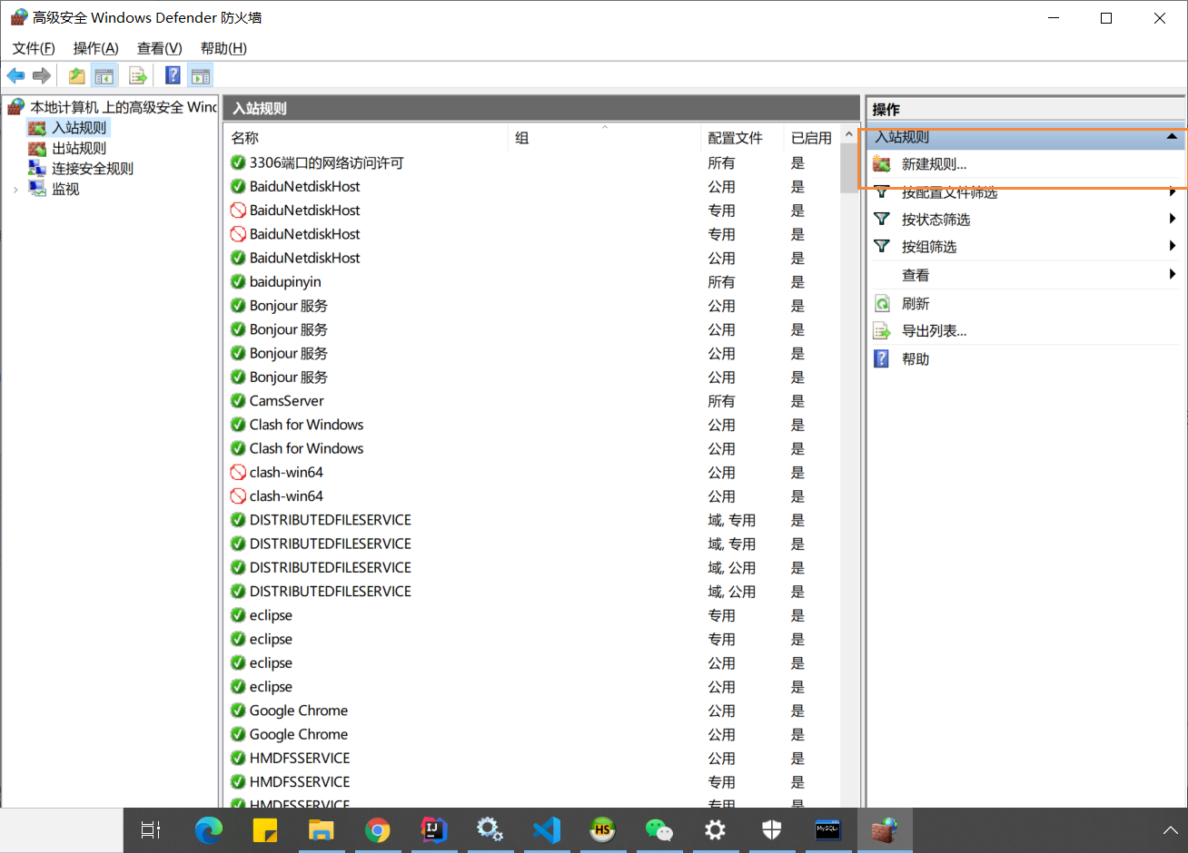The image size is (1188, 853).
Task: Sort by the 组 column header
Action: (605, 137)
